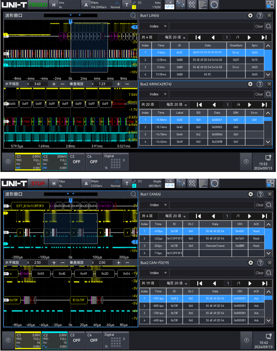Viewport: 277px width, 351px height.
Task: Open settings for Bus1 LIN panel
Action: (250, 15)
